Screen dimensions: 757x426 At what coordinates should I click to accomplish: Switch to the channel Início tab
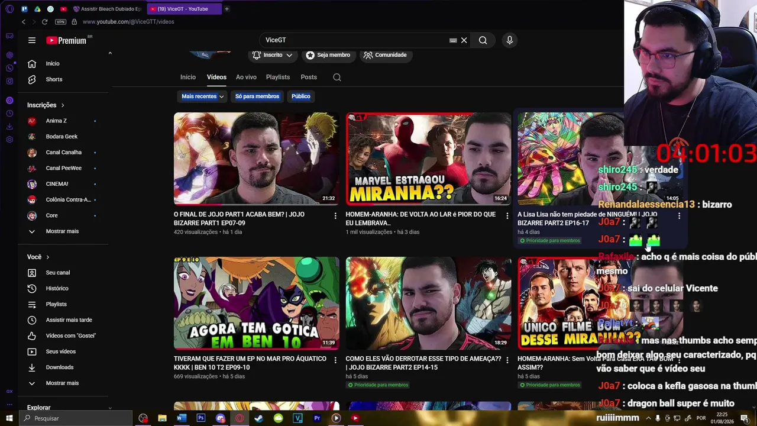pos(188,78)
